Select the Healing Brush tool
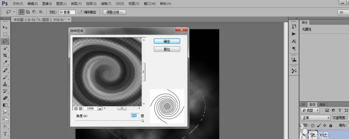 tap(5, 70)
